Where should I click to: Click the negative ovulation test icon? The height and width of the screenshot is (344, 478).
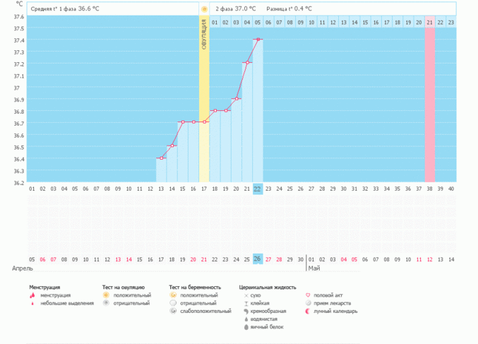106,303
